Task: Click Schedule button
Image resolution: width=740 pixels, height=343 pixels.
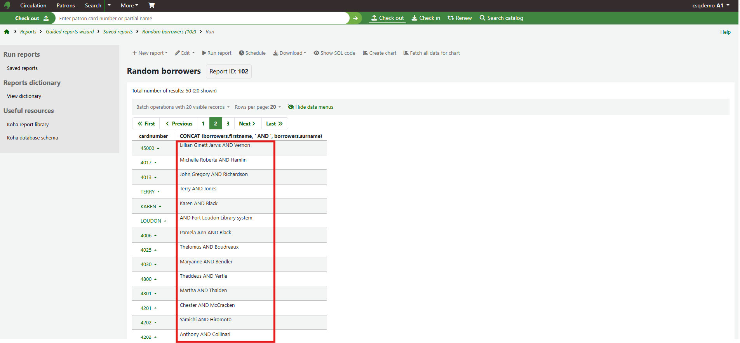Action: [252, 53]
